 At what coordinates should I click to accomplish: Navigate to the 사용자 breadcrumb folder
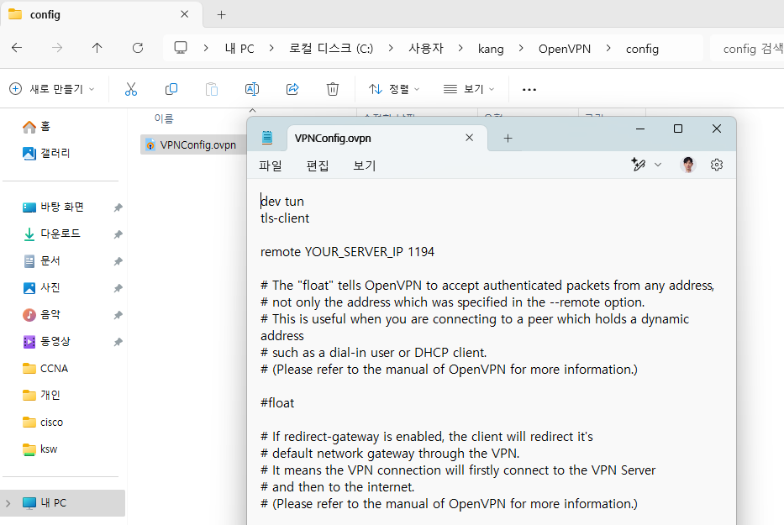point(426,49)
